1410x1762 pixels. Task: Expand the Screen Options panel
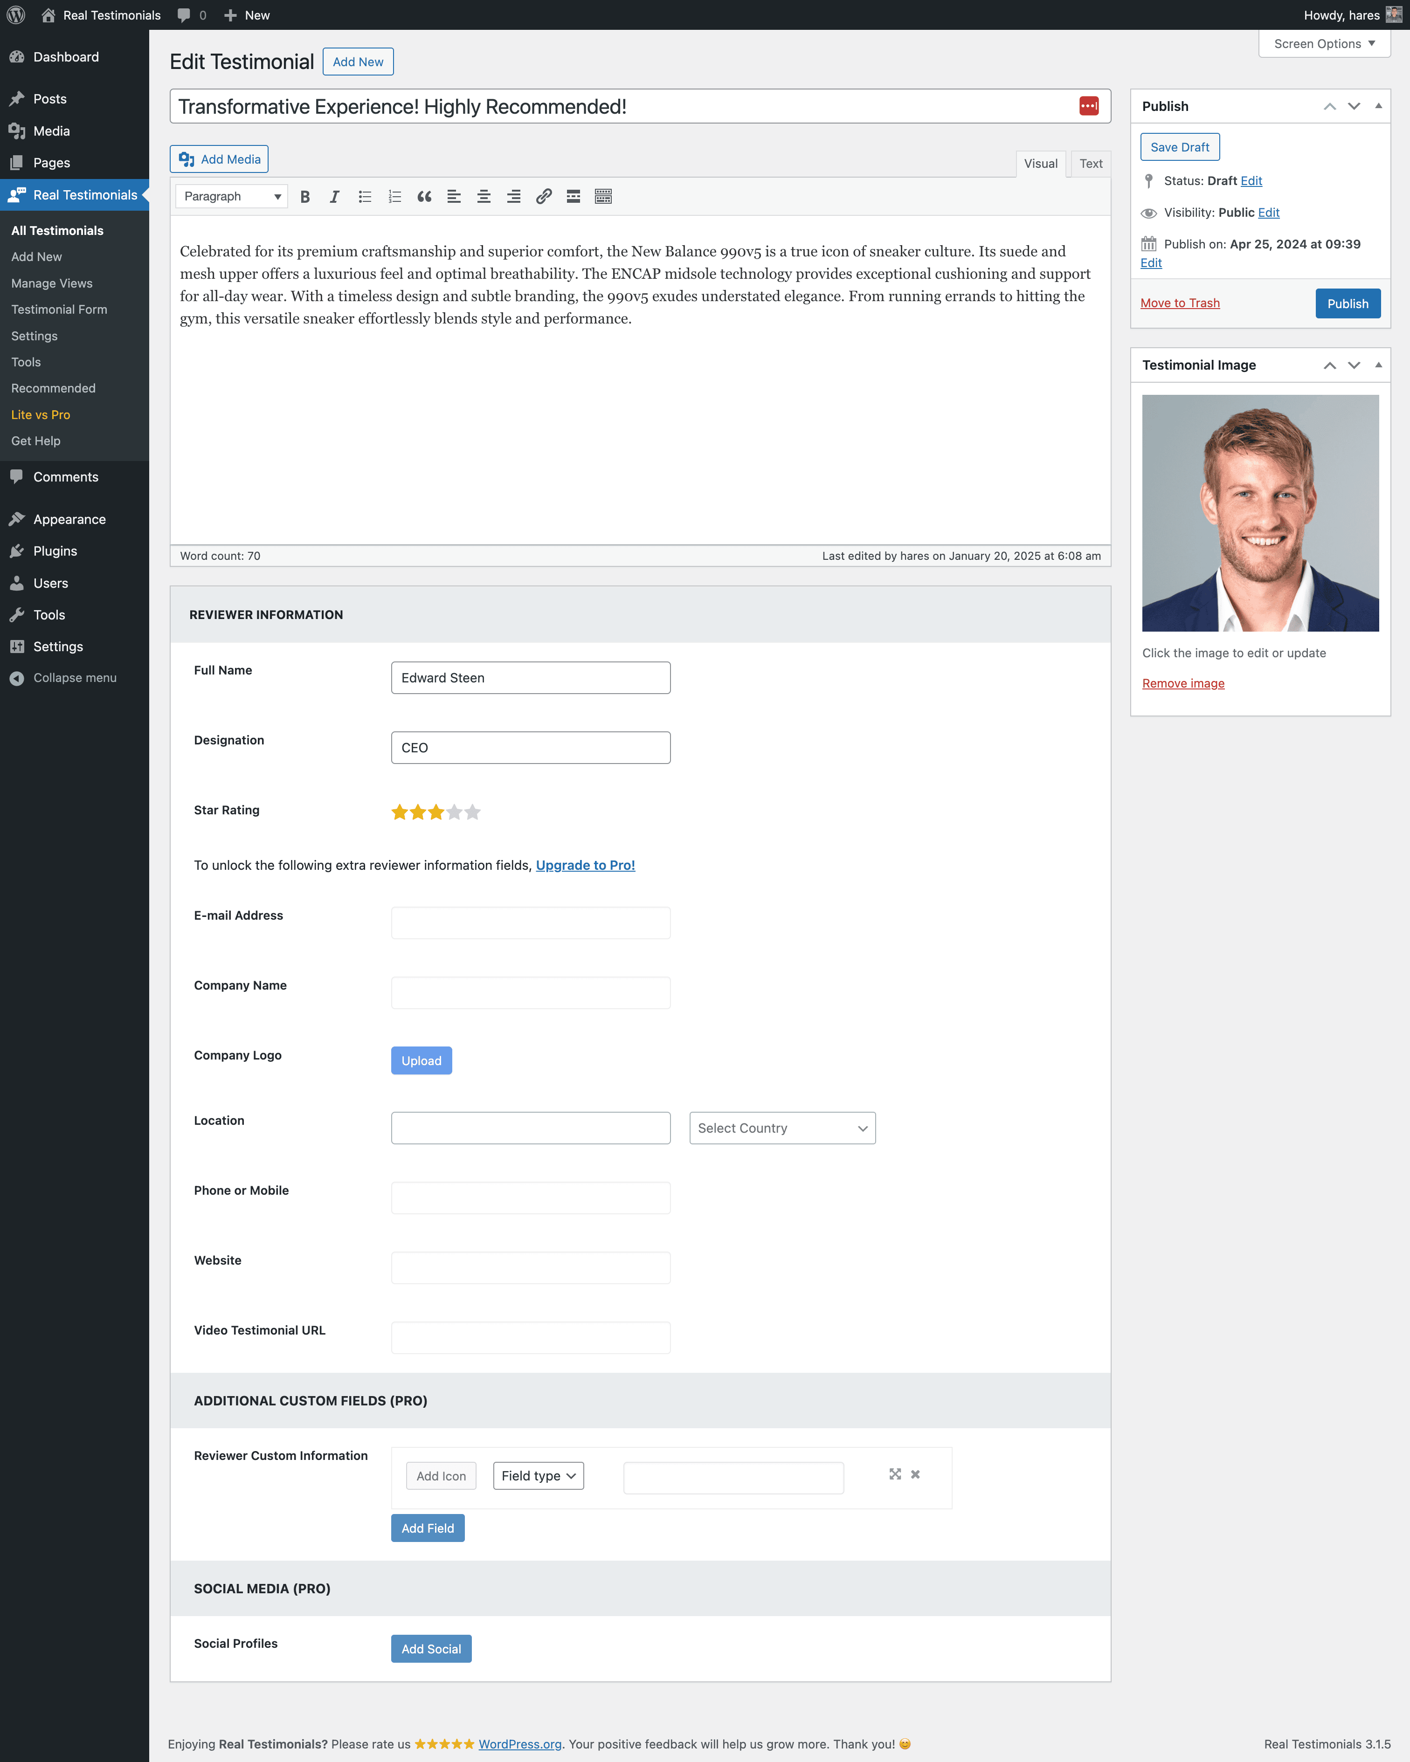(x=1324, y=44)
